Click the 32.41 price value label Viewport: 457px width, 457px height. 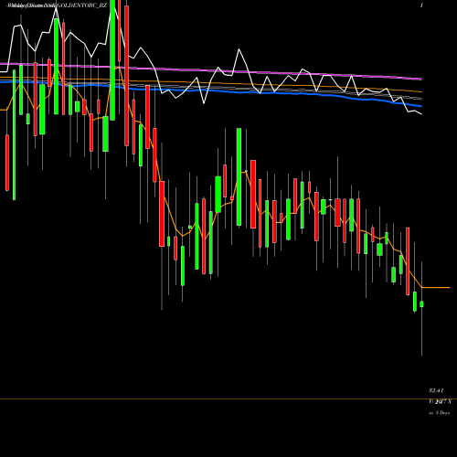click(x=436, y=390)
